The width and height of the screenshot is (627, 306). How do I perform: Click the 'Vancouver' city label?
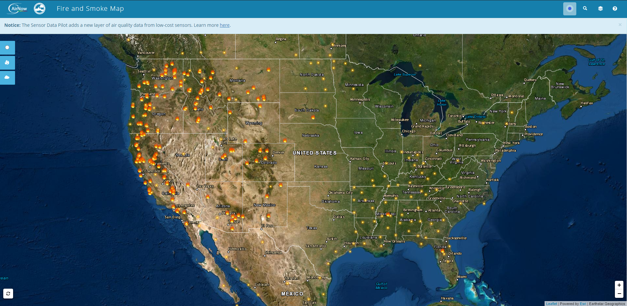point(146,53)
